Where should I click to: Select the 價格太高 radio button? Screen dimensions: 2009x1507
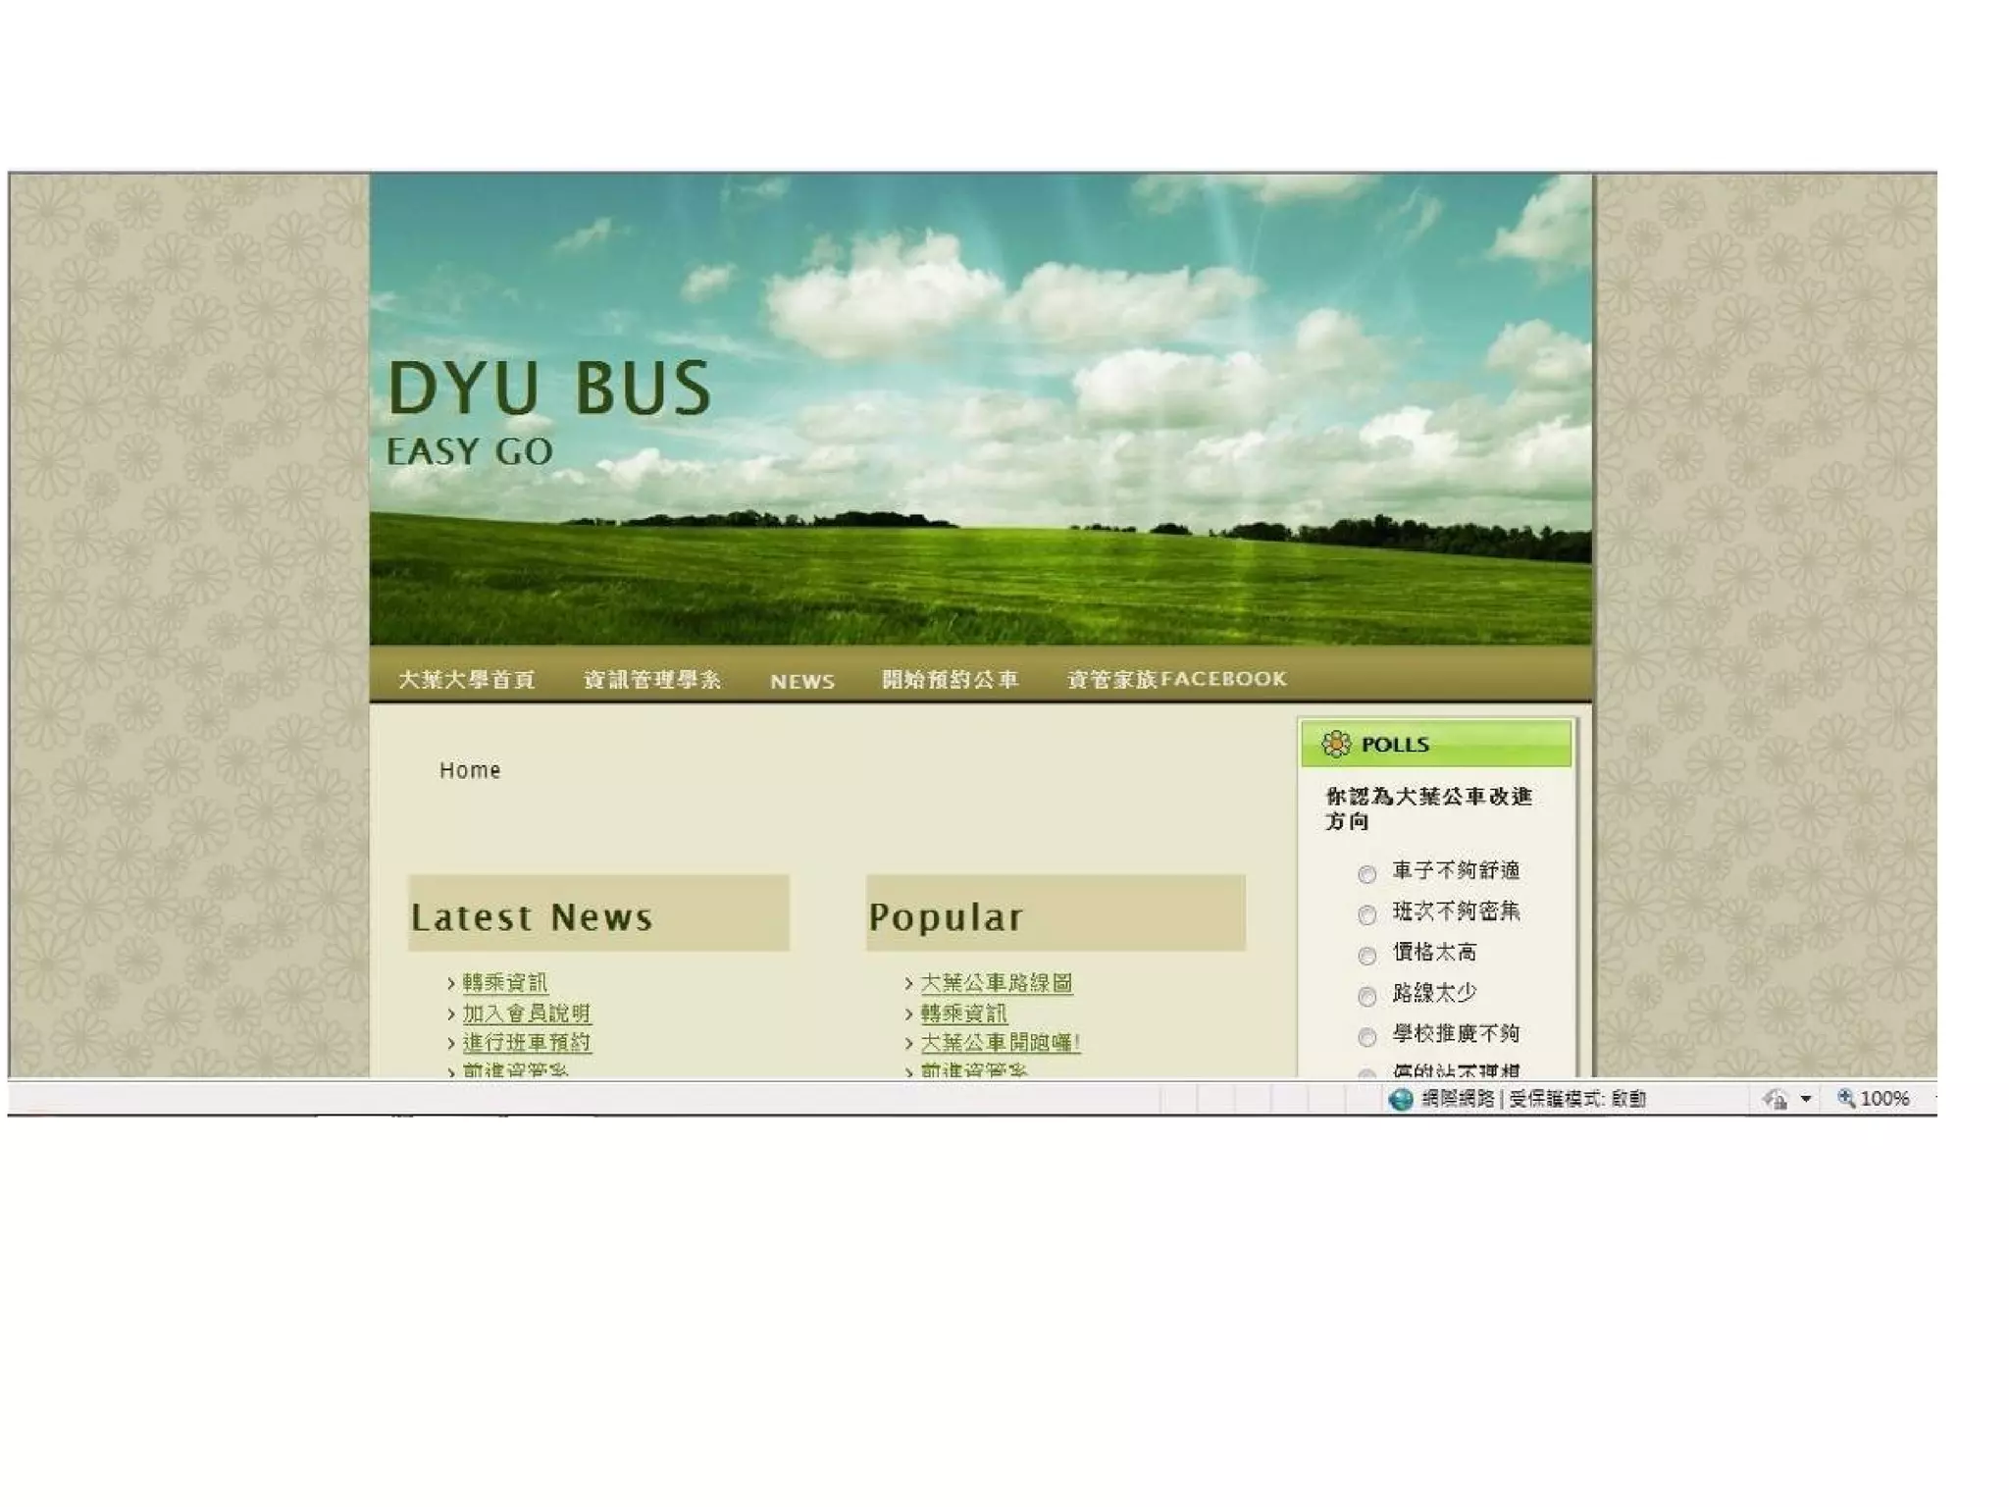coord(1366,955)
